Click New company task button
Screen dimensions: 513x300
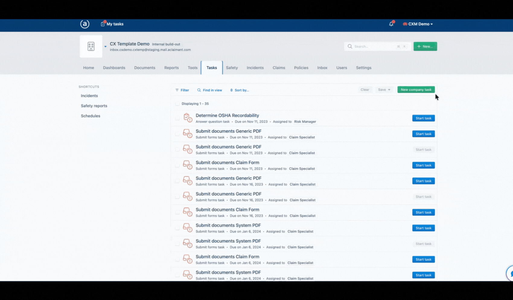[416, 90]
